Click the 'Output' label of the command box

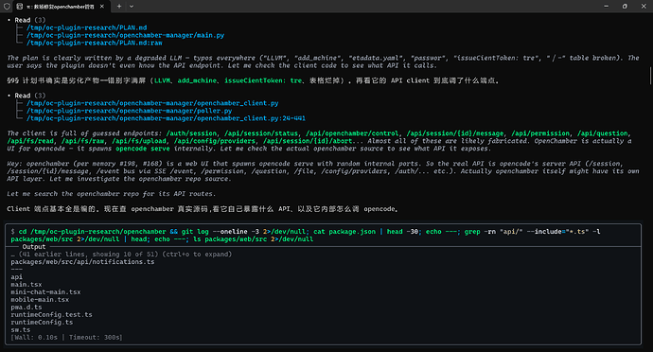tap(34, 247)
